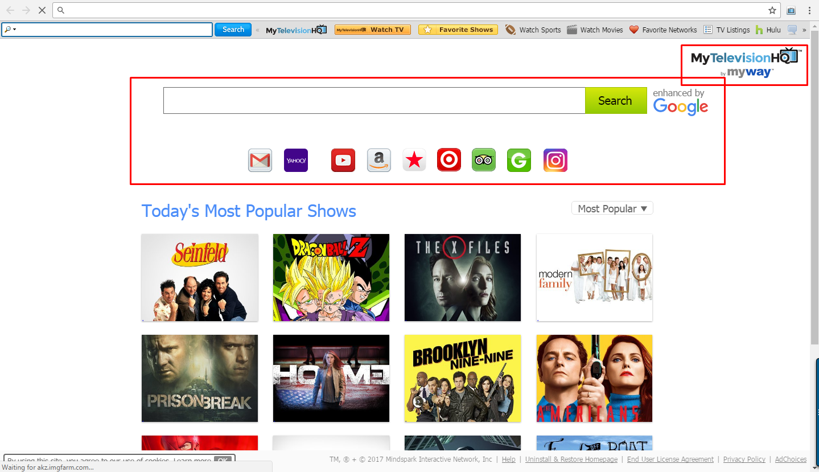Open the YouTube shortcut icon
Screen dimensions: 819x472
coord(343,161)
